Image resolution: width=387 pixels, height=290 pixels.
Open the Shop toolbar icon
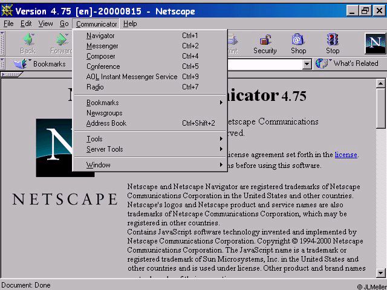[x=298, y=39]
